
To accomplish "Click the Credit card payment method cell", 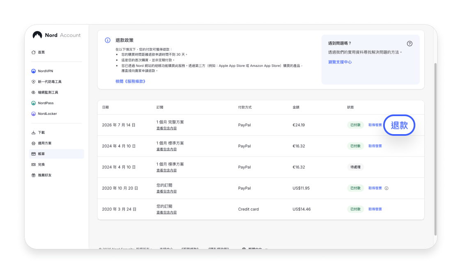I will [248, 209].
